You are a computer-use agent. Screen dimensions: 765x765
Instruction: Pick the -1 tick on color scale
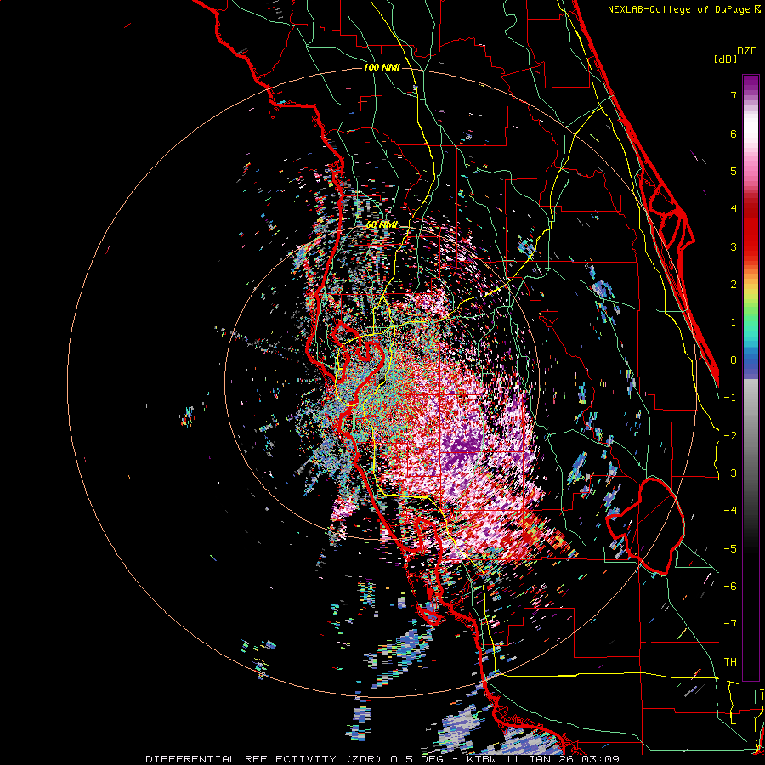730,398
